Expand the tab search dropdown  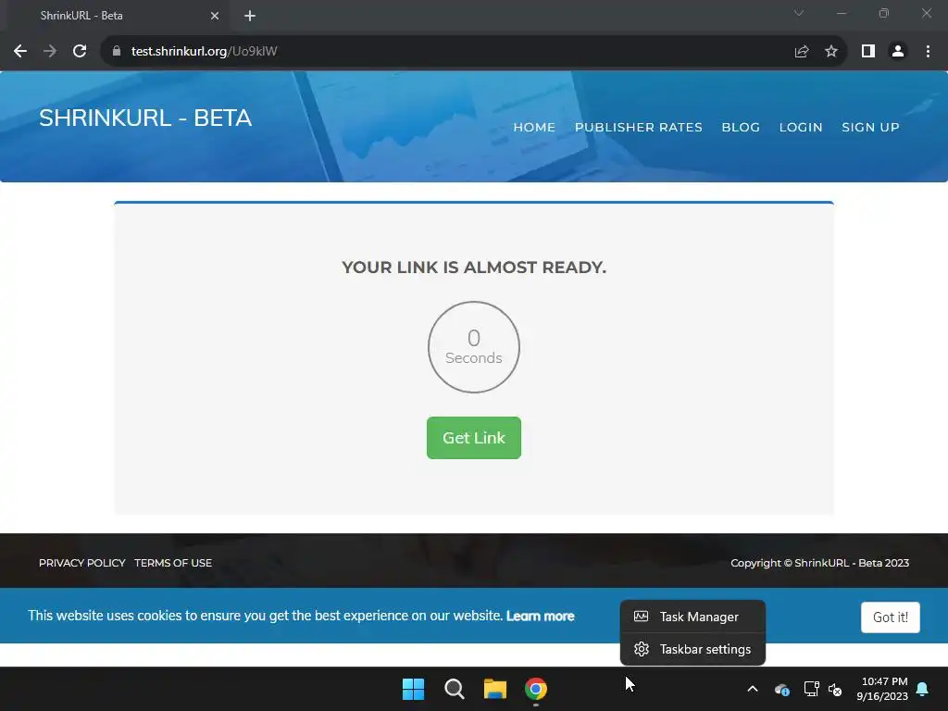click(x=799, y=13)
